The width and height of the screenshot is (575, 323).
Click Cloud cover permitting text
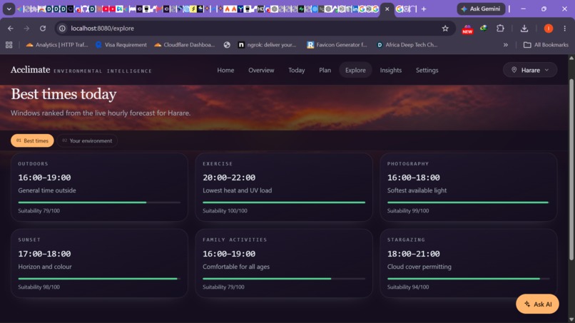tap(419, 267)
